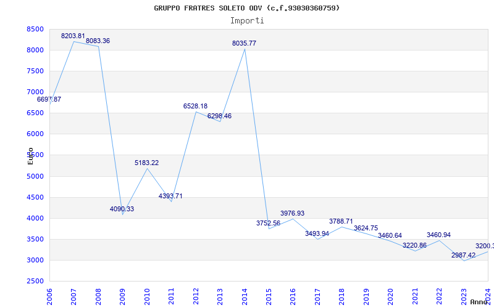Click the 3500 y-axis label

coord(35,239)
